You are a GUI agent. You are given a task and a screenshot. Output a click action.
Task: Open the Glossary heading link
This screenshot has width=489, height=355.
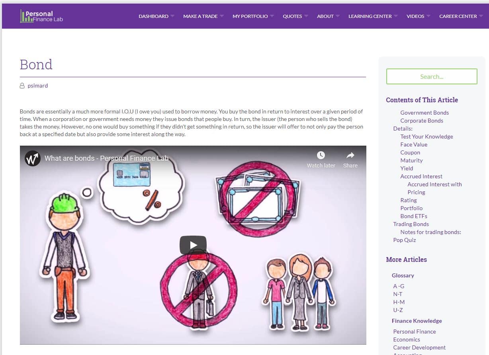[403, 275]
